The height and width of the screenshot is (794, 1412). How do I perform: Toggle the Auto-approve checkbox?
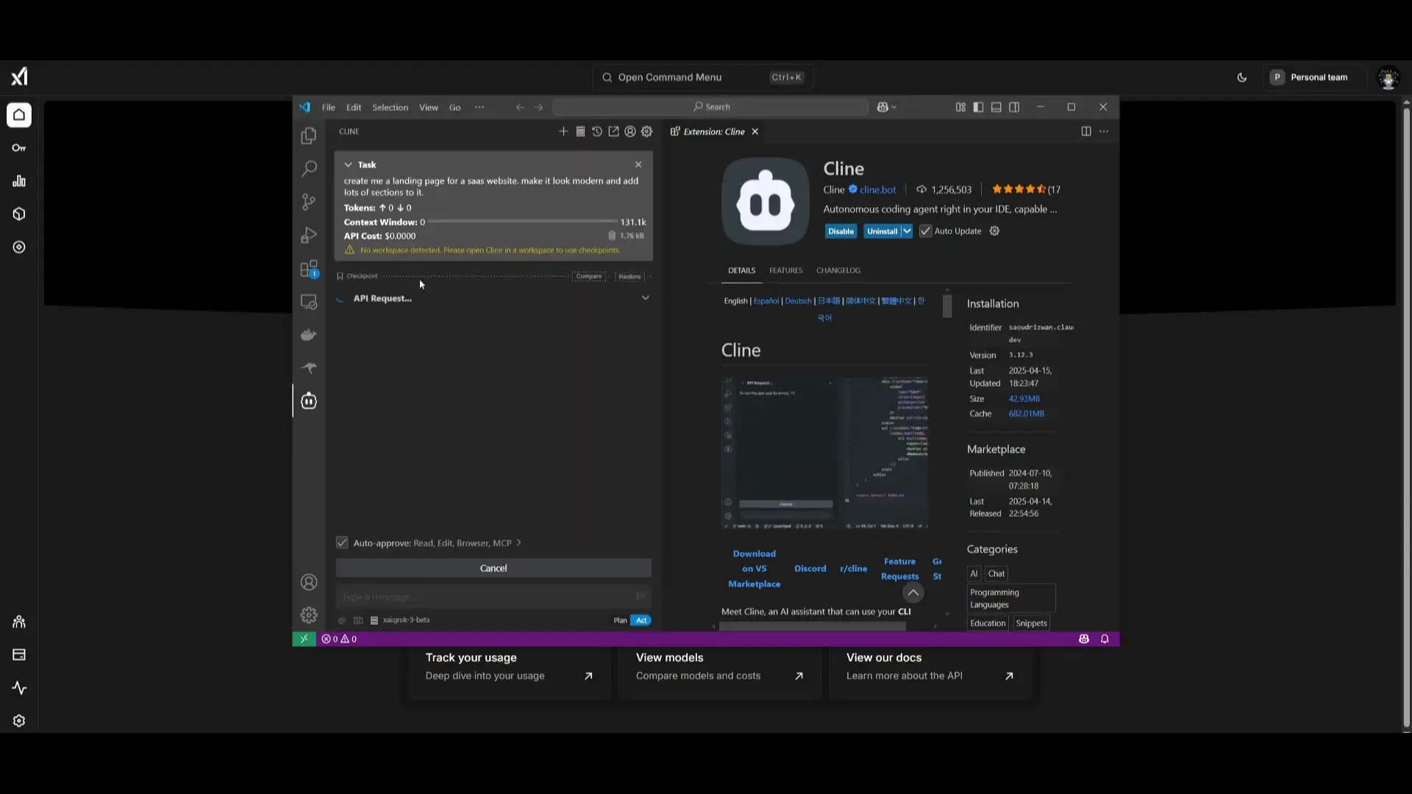pyautogui.click(x=342, y=543)
